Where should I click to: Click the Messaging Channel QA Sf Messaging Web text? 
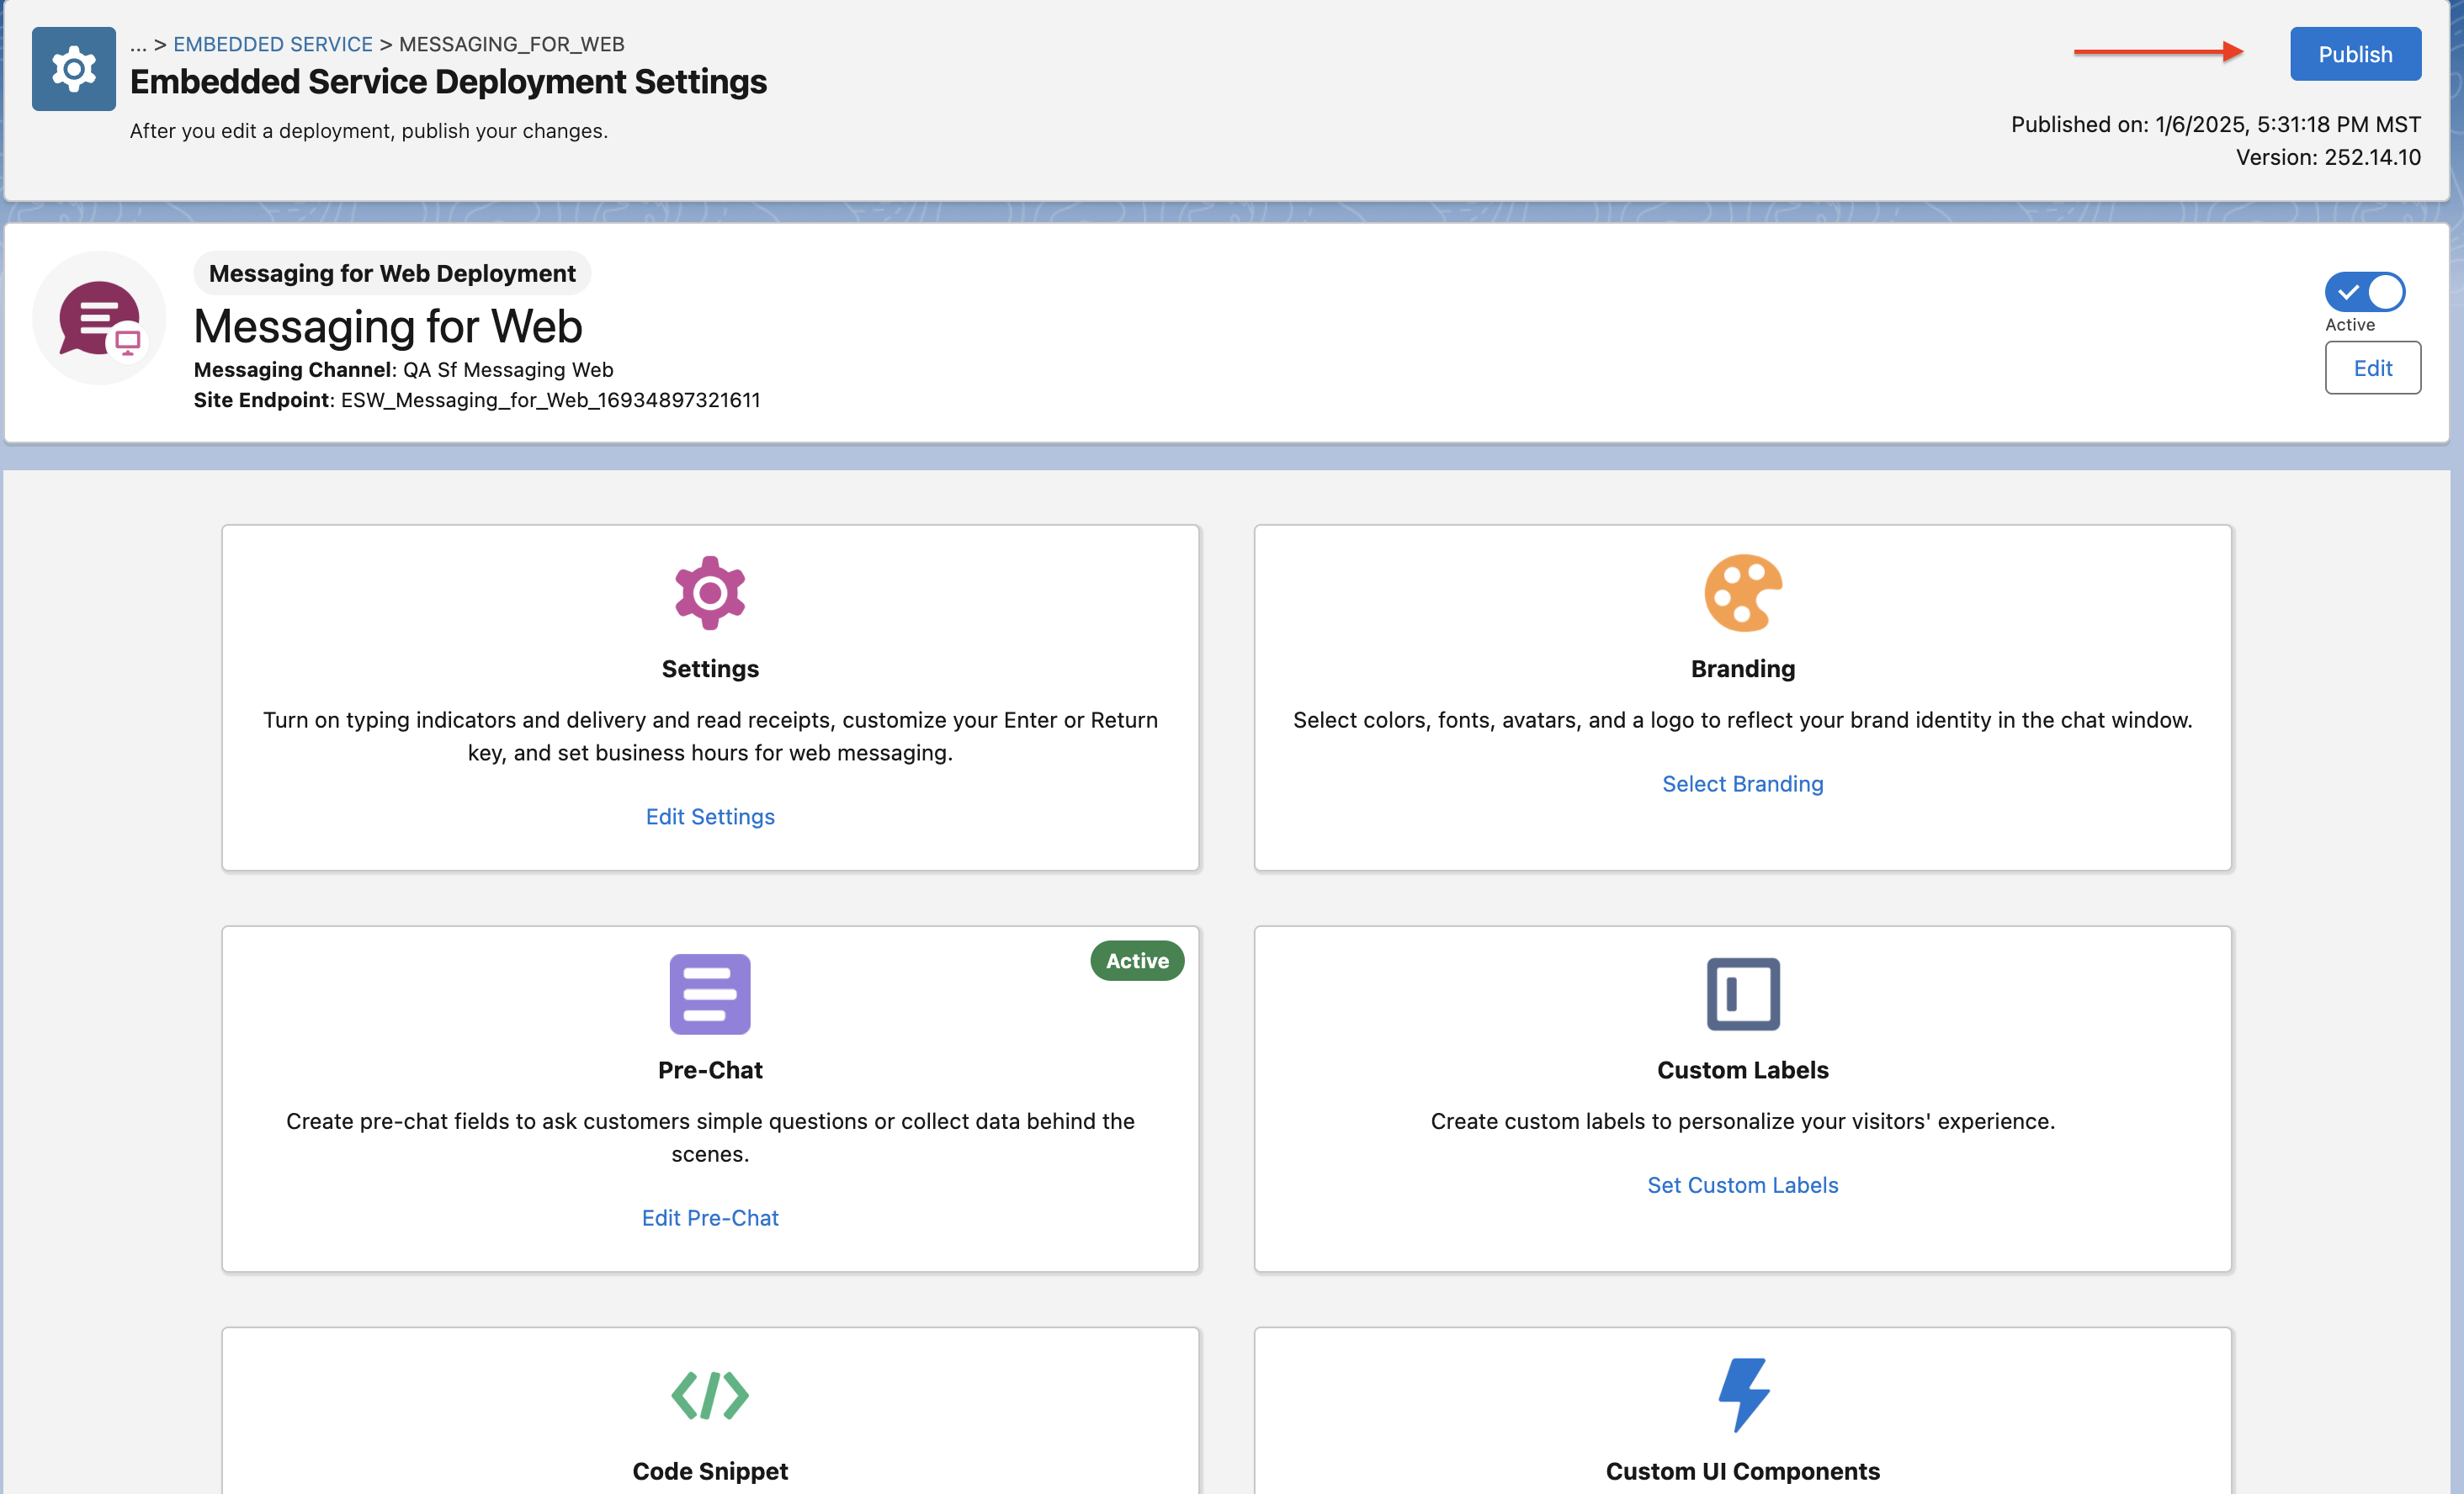tap(403, 370)
